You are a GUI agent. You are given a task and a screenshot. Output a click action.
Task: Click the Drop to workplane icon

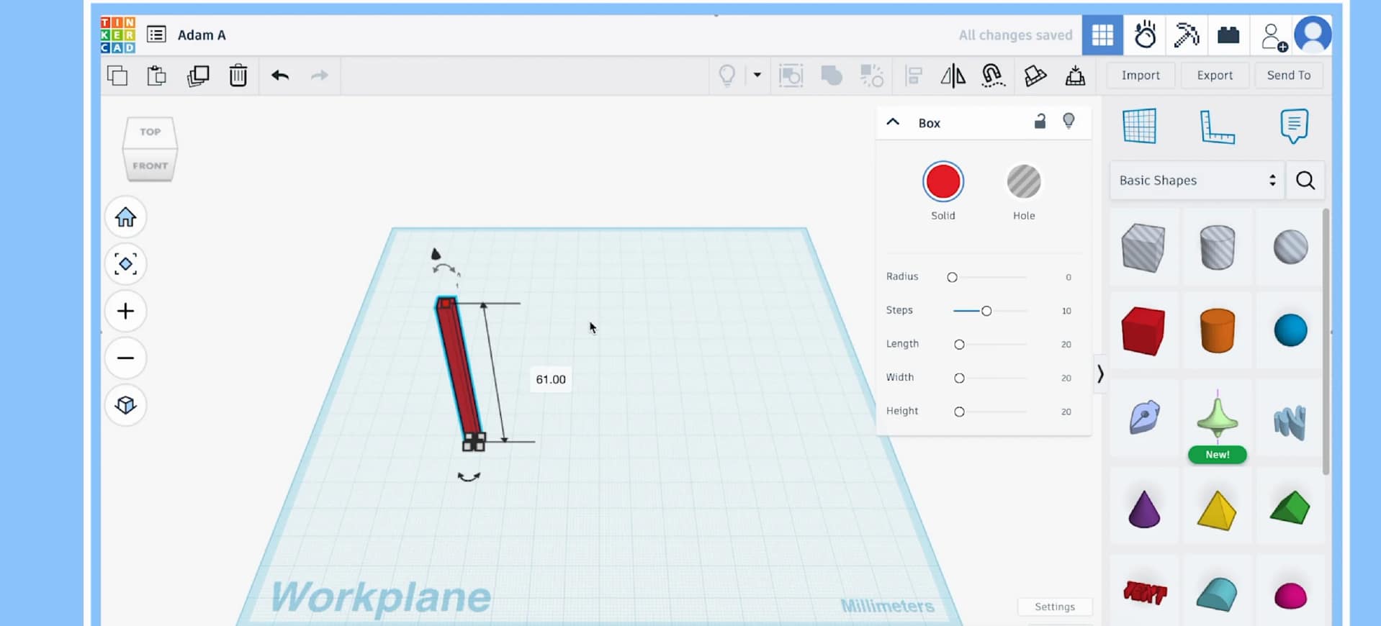click(x=1075, y=76)
